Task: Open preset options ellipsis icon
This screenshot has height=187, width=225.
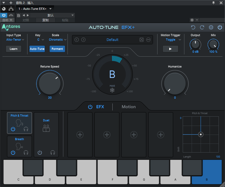Action: (x=149, y=40)
